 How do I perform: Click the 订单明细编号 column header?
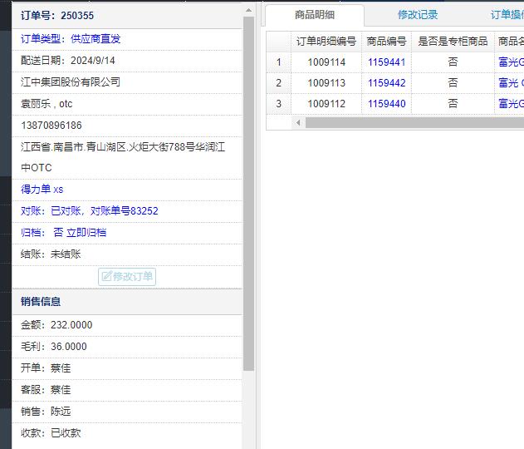coord(326,41)
